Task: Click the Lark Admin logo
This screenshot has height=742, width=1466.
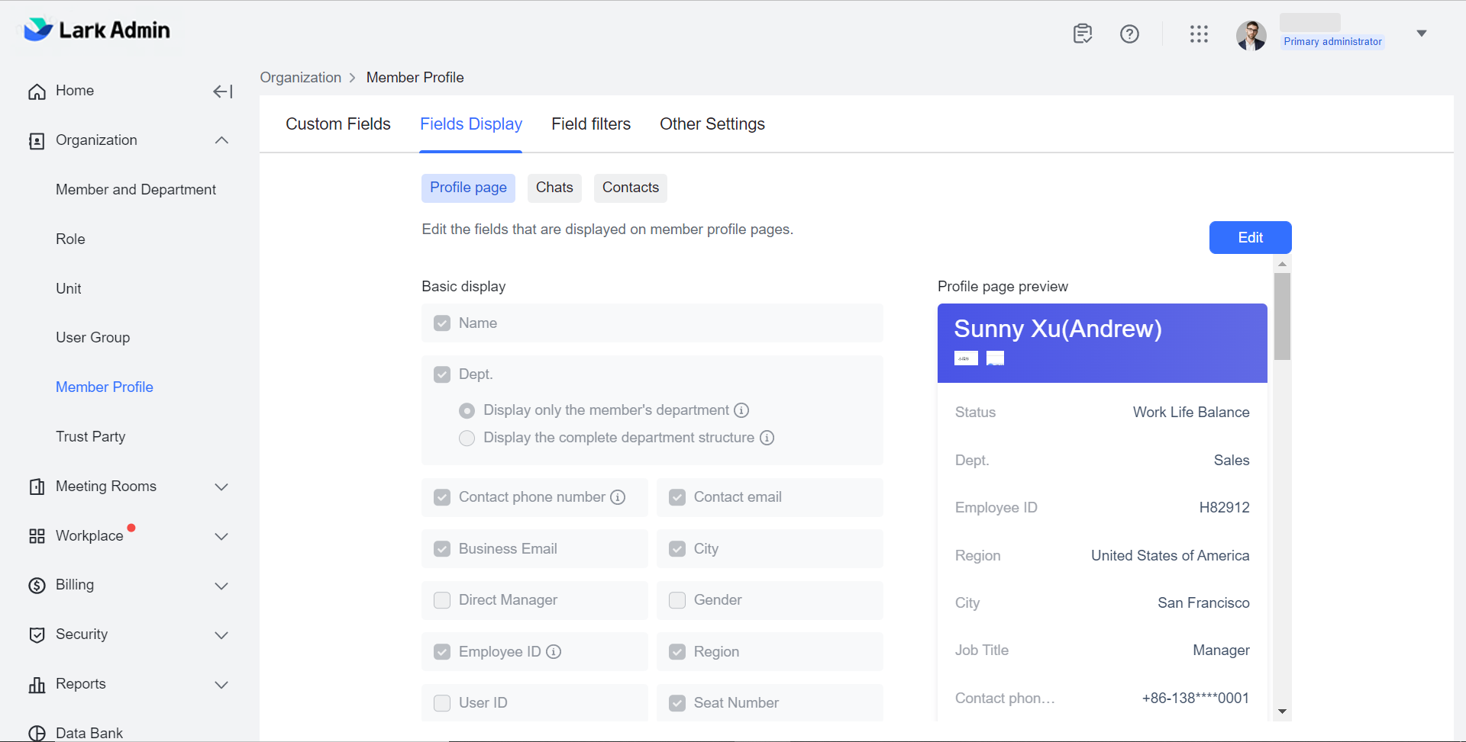Action: pos(96,31)
